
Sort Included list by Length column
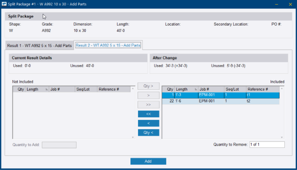tap(185, 89)
